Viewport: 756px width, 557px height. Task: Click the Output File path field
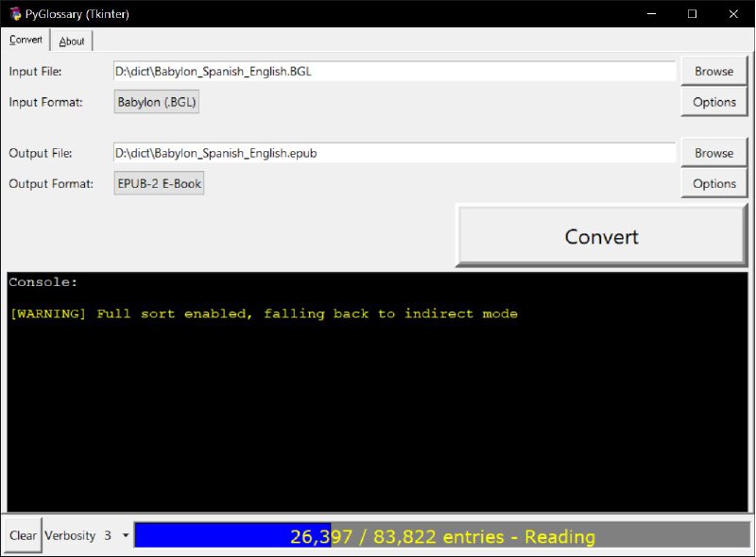tap(393, 153)
